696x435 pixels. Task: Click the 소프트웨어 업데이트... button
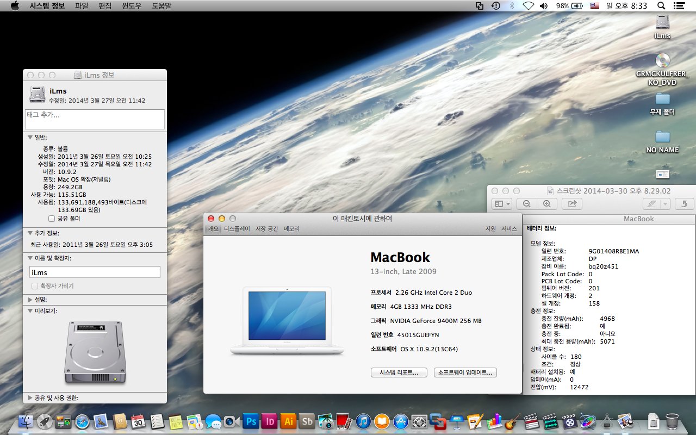(x=465, y=372)
